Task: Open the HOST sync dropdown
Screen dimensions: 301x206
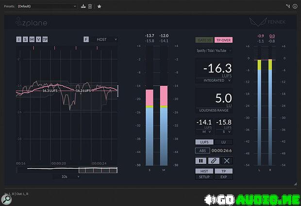Action: (x=106, y=39)
